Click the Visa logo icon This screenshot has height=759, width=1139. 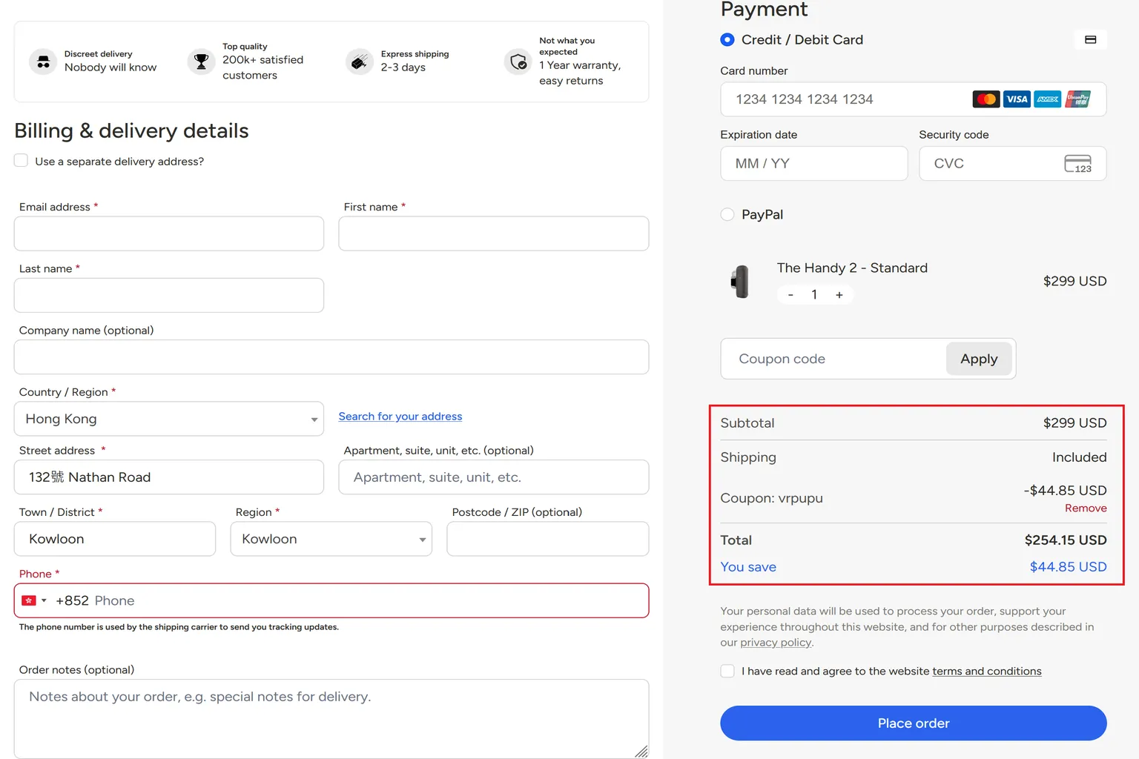pyautogui.click(x=1017, y=99)
